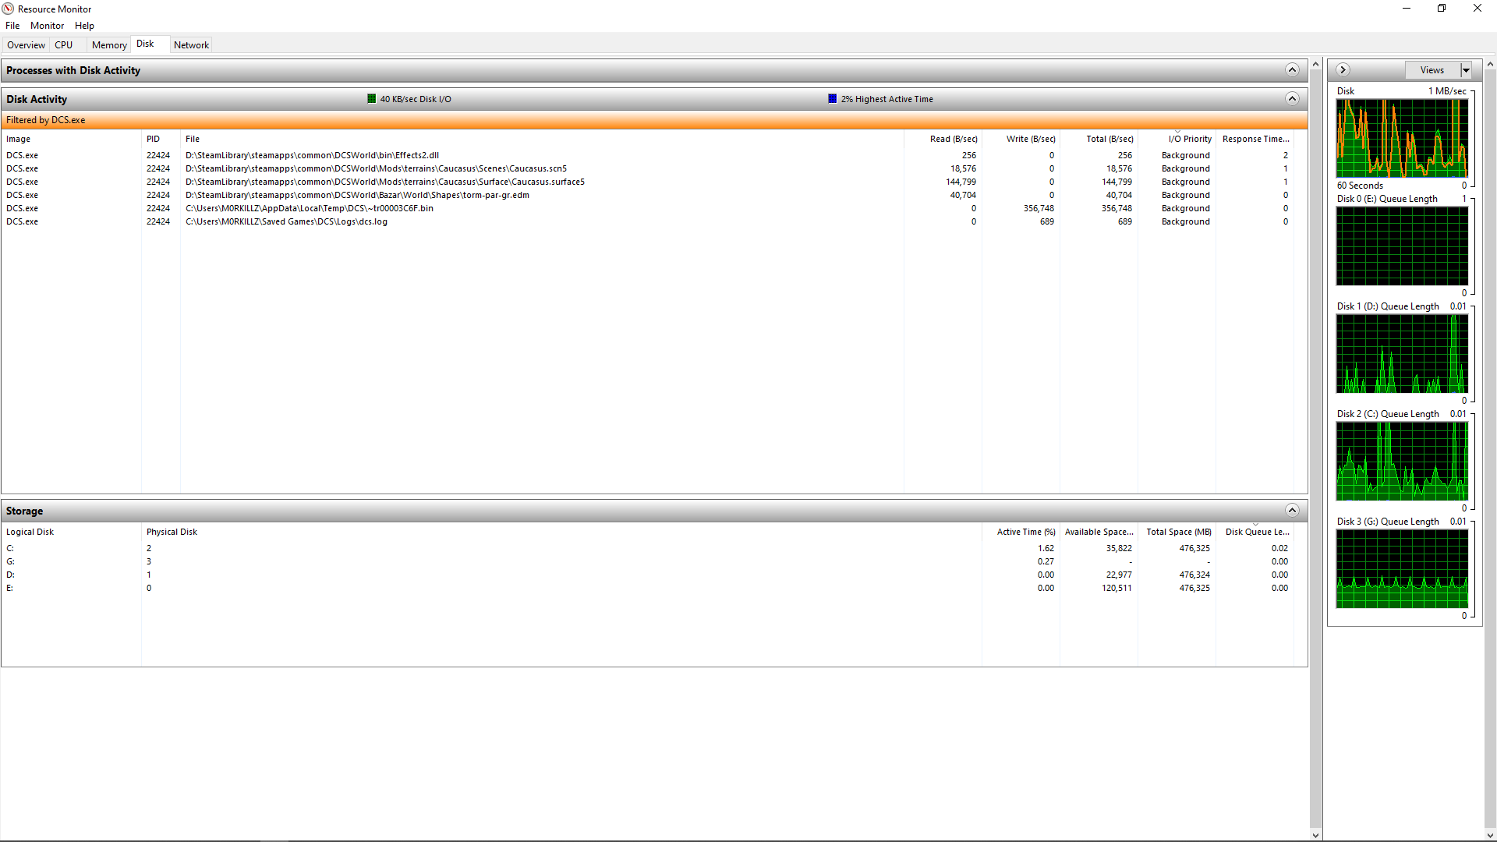
Task: Open the Monitor menu
Action: [47, 26]
